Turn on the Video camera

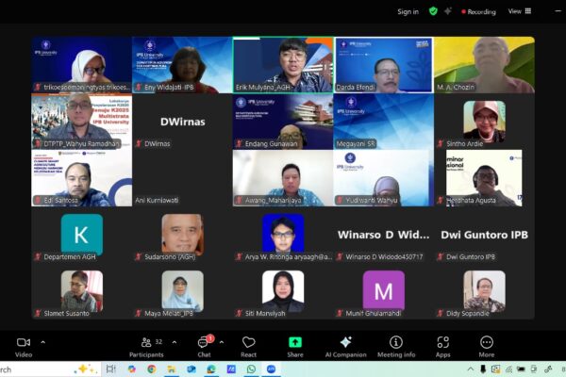[x=24, y=344]
